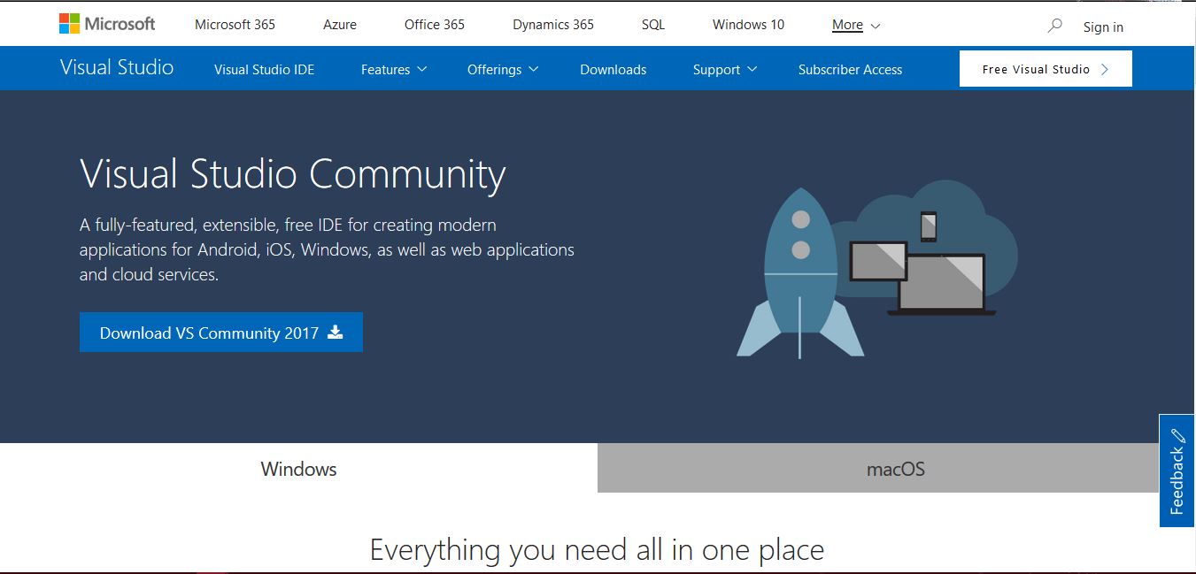
Task: Click the Visual Studio brand title
Action: 117,67
